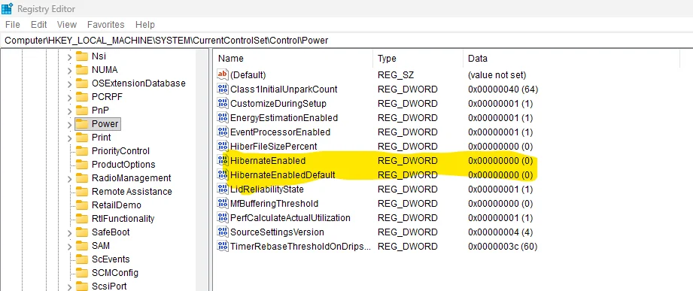Click the REG_SZ type cell

[396, 75]
